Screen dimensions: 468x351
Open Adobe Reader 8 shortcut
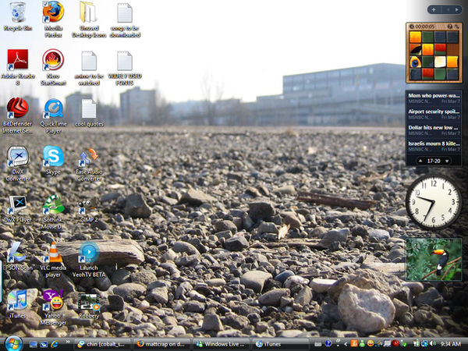(x=18, y=67)
